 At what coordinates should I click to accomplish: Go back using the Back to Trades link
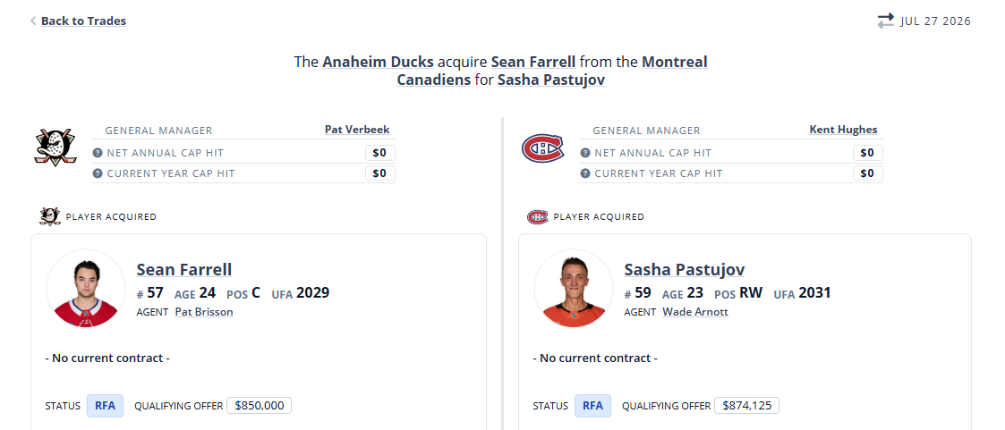click(x=83, y=21)
